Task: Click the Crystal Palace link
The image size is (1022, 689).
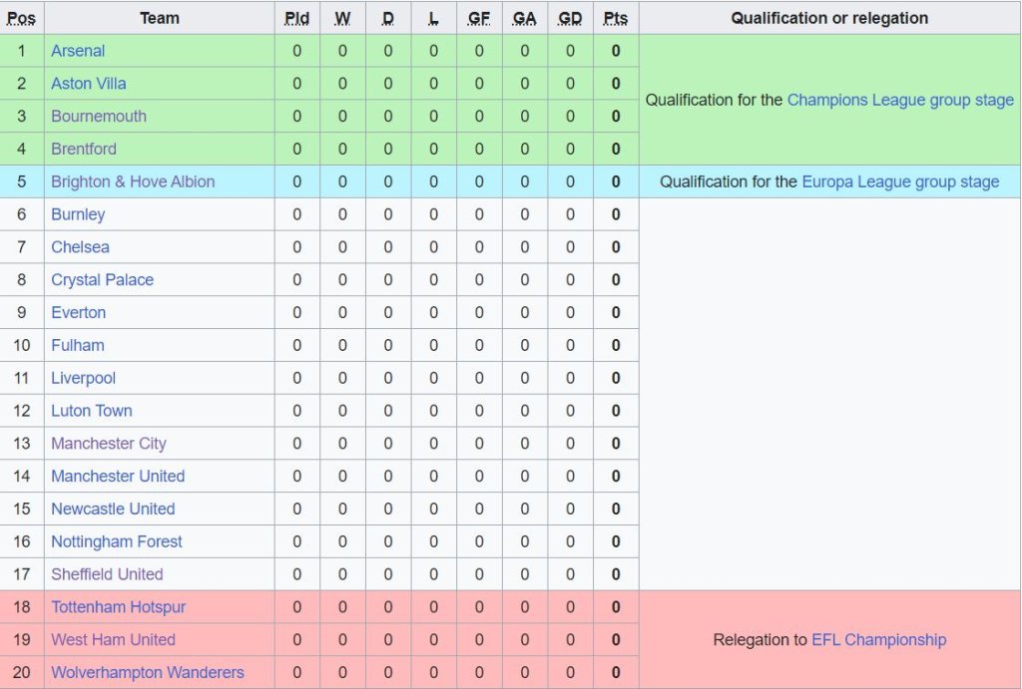Action: (103, 280)
